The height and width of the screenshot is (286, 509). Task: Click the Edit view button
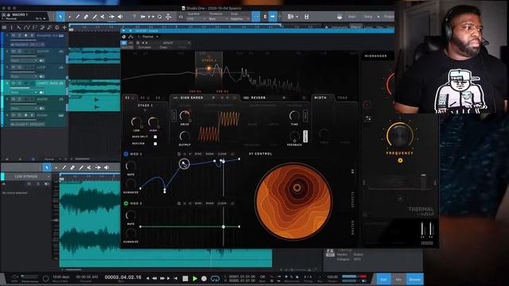click(x=383, y=279)
